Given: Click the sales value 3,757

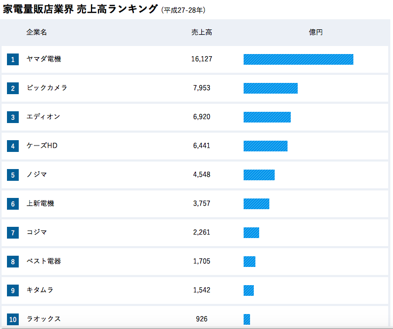Looking at the screenshot, I should pos(201,204).
